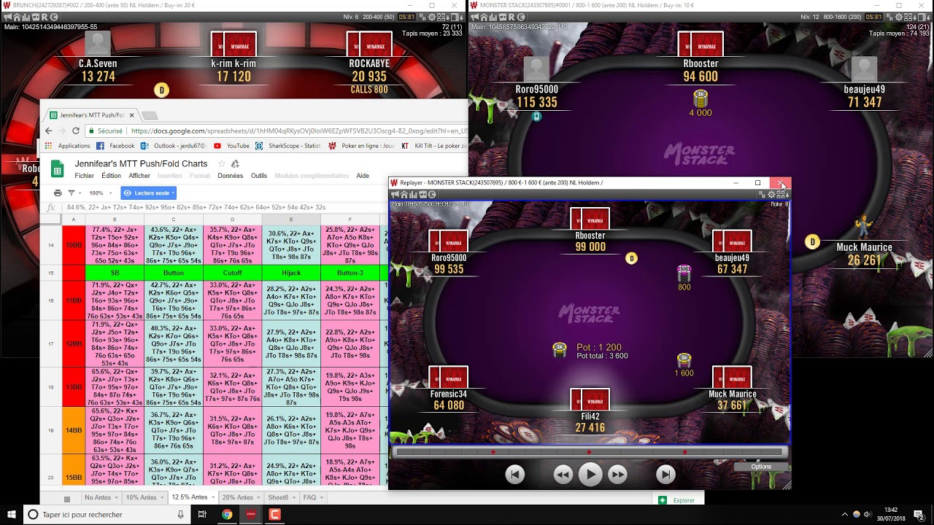Open the Outlook bookmark

tap(174, 146)
